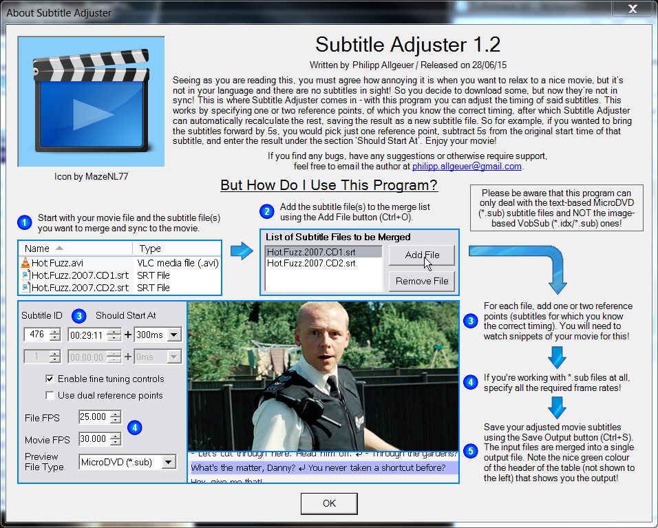Open the 300ms milliseconds dropdown

173,335
